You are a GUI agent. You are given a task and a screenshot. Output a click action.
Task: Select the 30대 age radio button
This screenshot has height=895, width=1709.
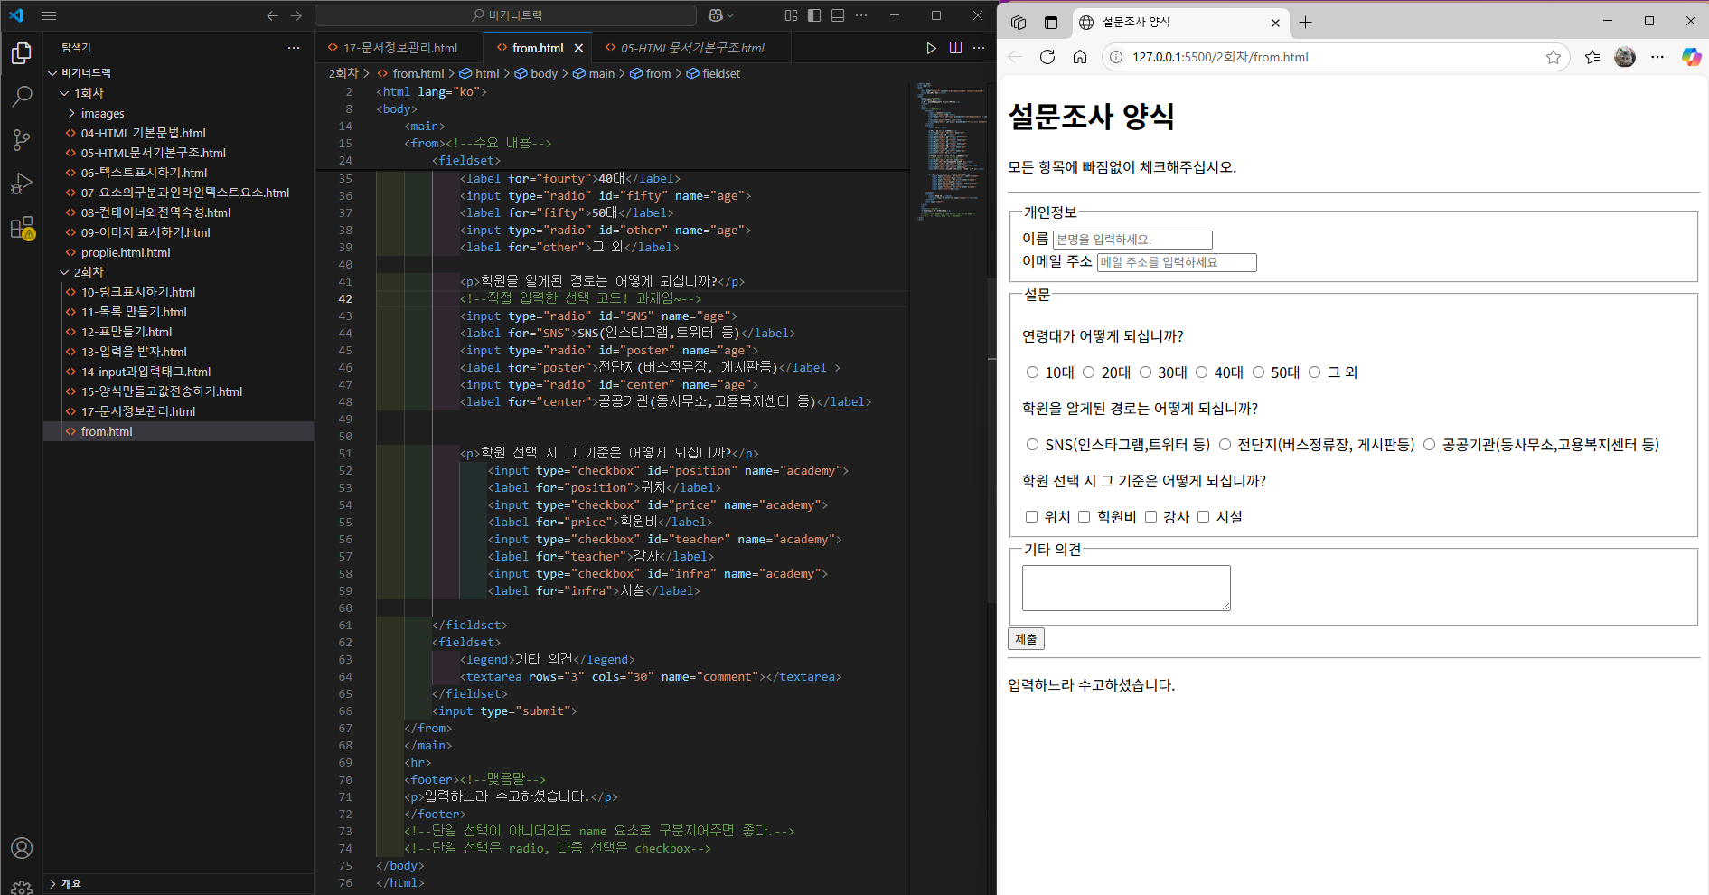(1145, 372)
